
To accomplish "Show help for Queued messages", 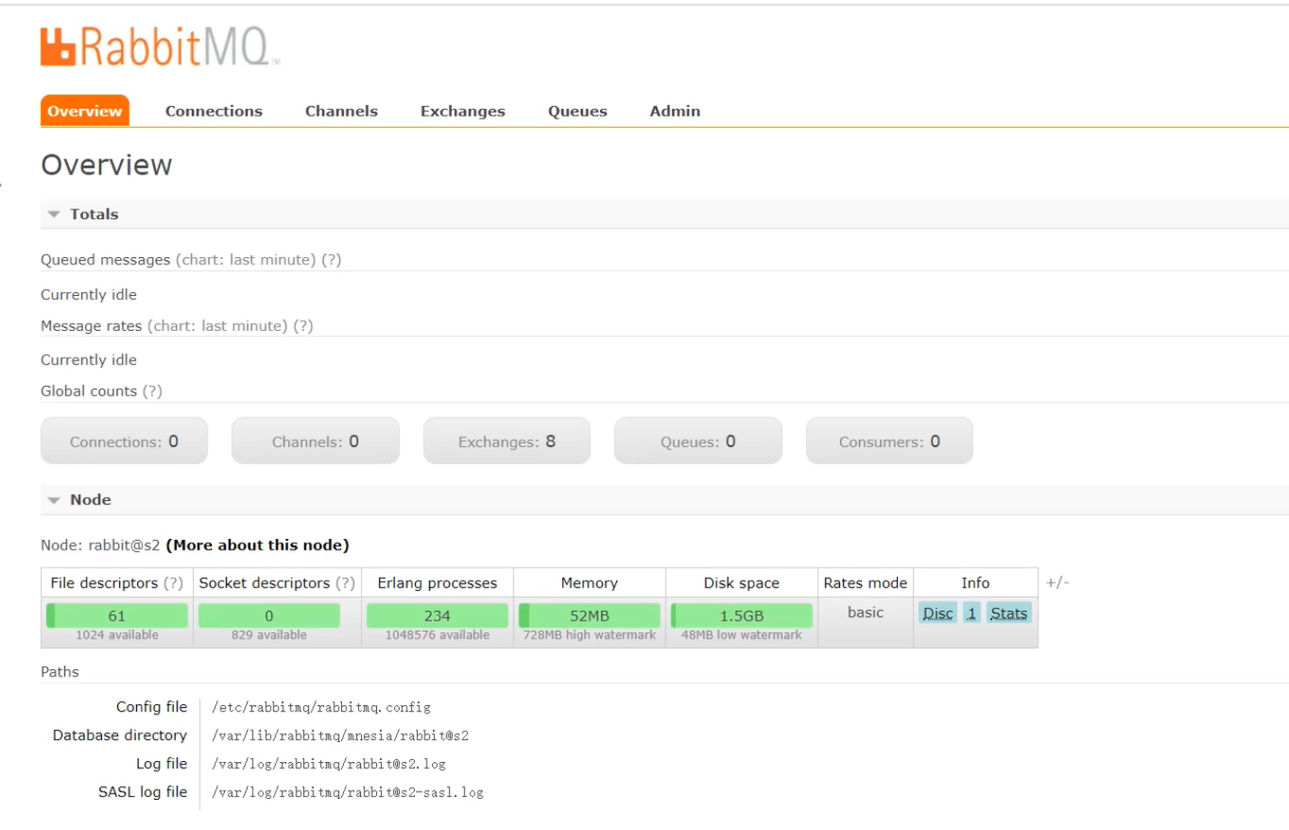I will (331, 260).
